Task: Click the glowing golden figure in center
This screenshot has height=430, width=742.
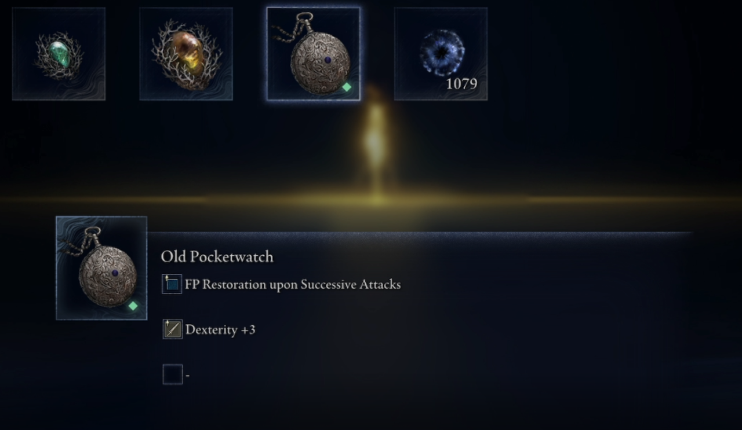Action: pos(375,139)
